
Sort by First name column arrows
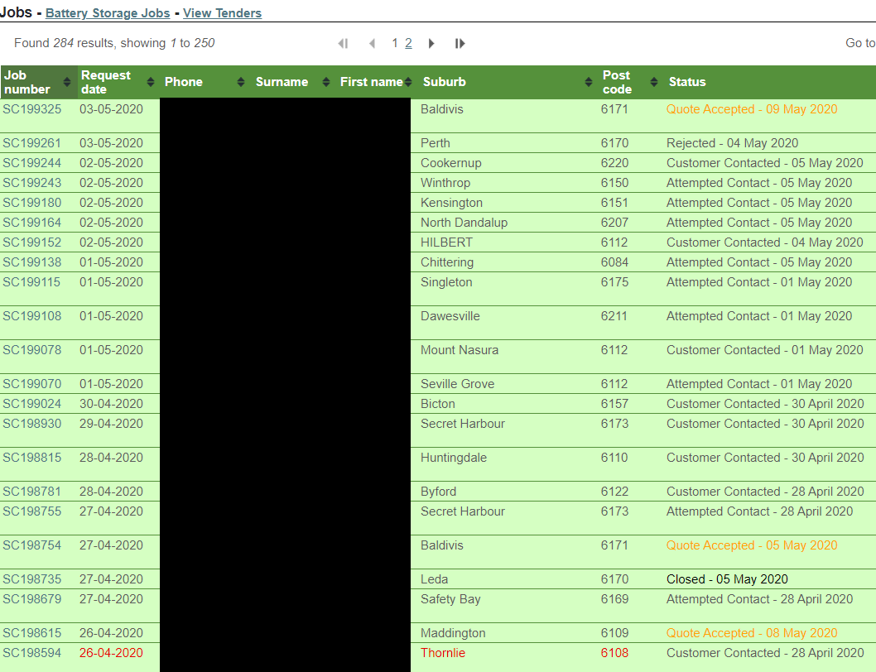click(408, 82)
